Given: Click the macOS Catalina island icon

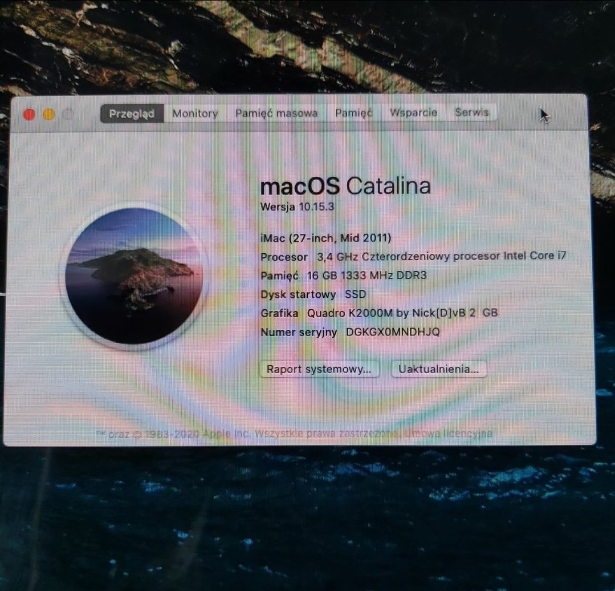Looking at the screenshot, I should click(x=134, y=276).
